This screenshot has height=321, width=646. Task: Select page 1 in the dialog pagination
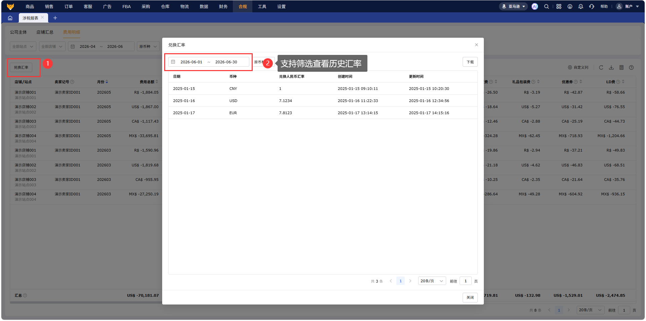[400, 281]
